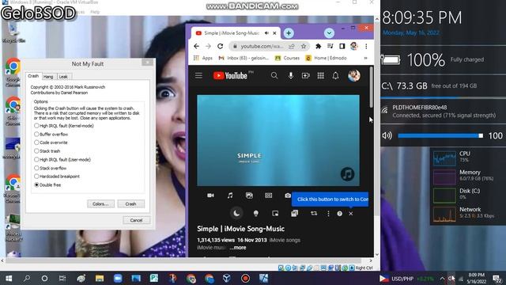Go forward in Chrome

[208, 46]
